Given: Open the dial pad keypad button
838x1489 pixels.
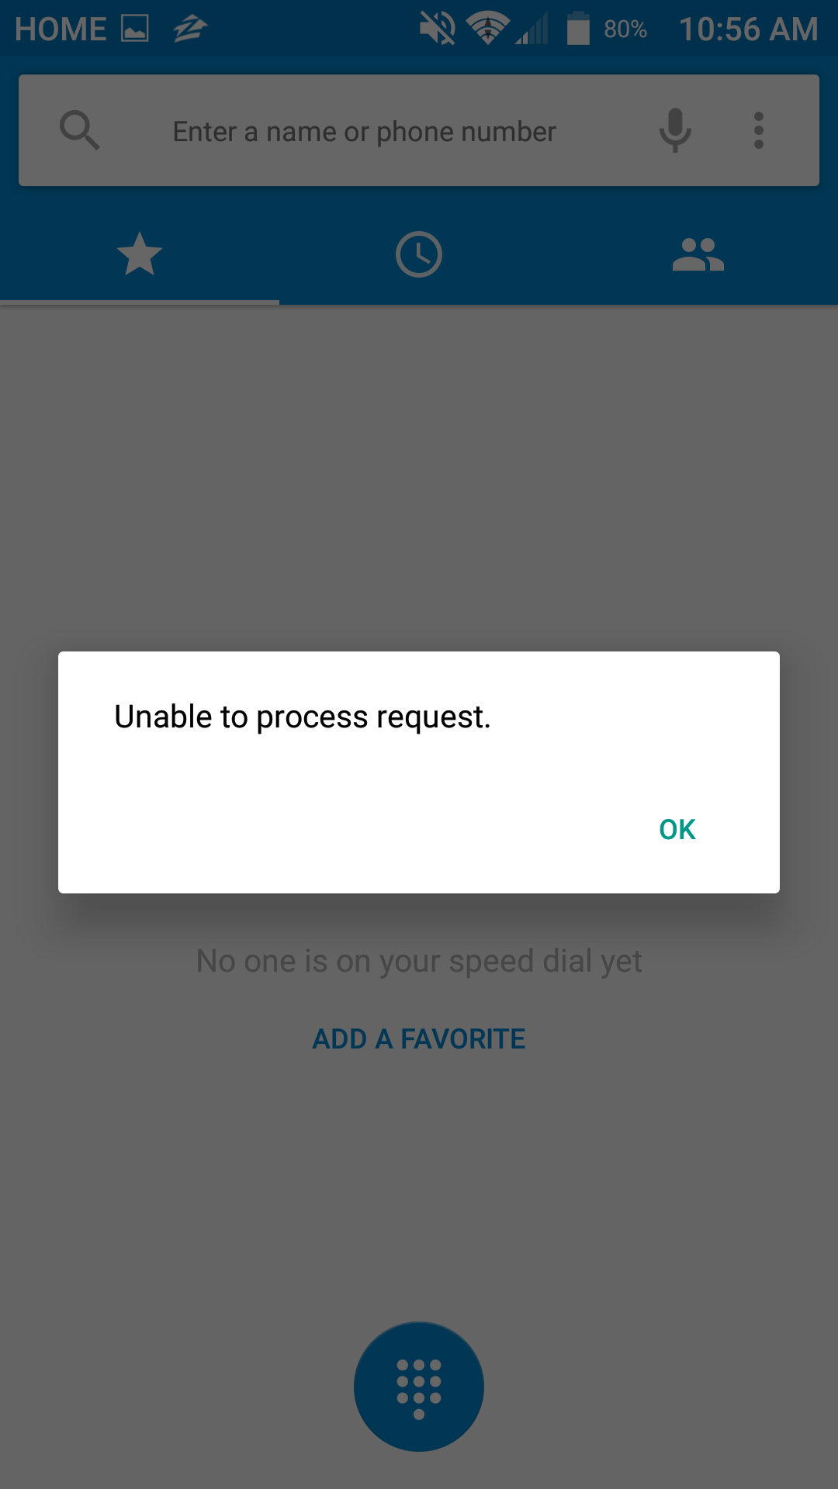Looking at the screenshot, I should tap(419, 1387).
